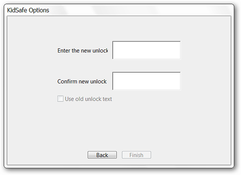This screenshot has width=241, height=175.
Task: Go back using the Back button
Action: click(102, 155)
